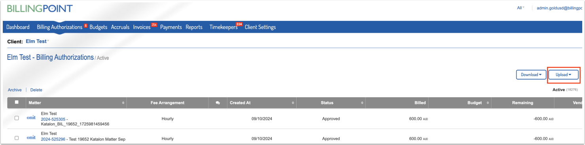Click Hourly in the 2024-525296 row
The image size is (585, 145).
pyautogui.click(x=168, y=139)
